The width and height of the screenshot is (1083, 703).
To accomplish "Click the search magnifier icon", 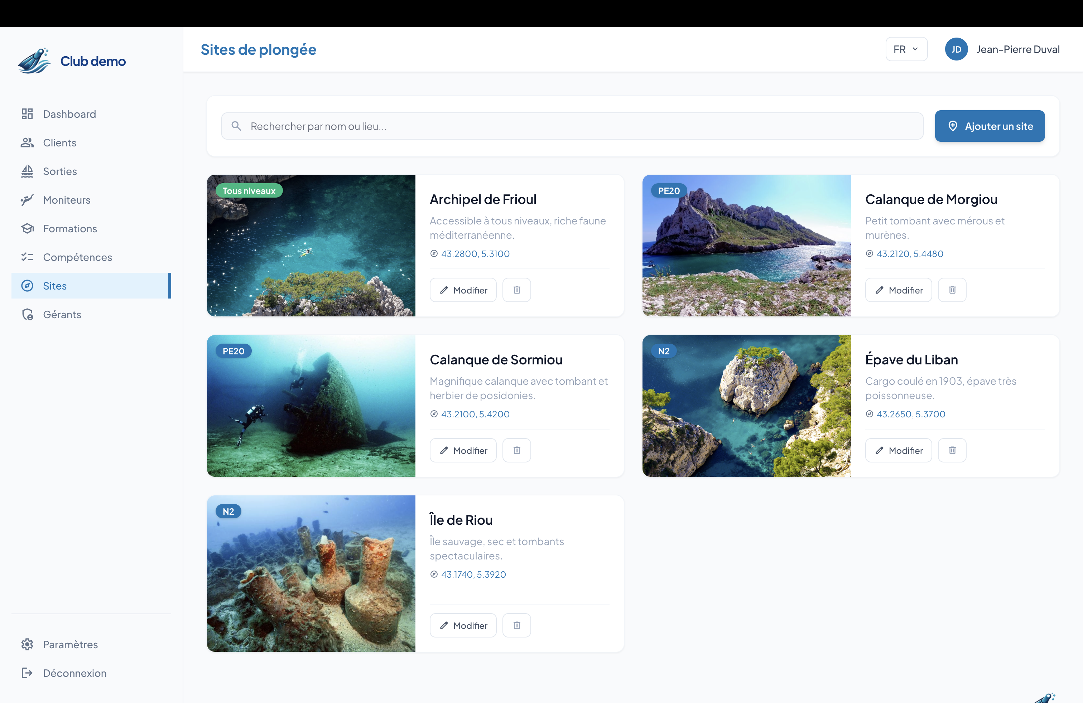I will coord(236,126).
